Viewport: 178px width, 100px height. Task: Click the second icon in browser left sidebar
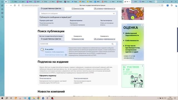[2, 6]
